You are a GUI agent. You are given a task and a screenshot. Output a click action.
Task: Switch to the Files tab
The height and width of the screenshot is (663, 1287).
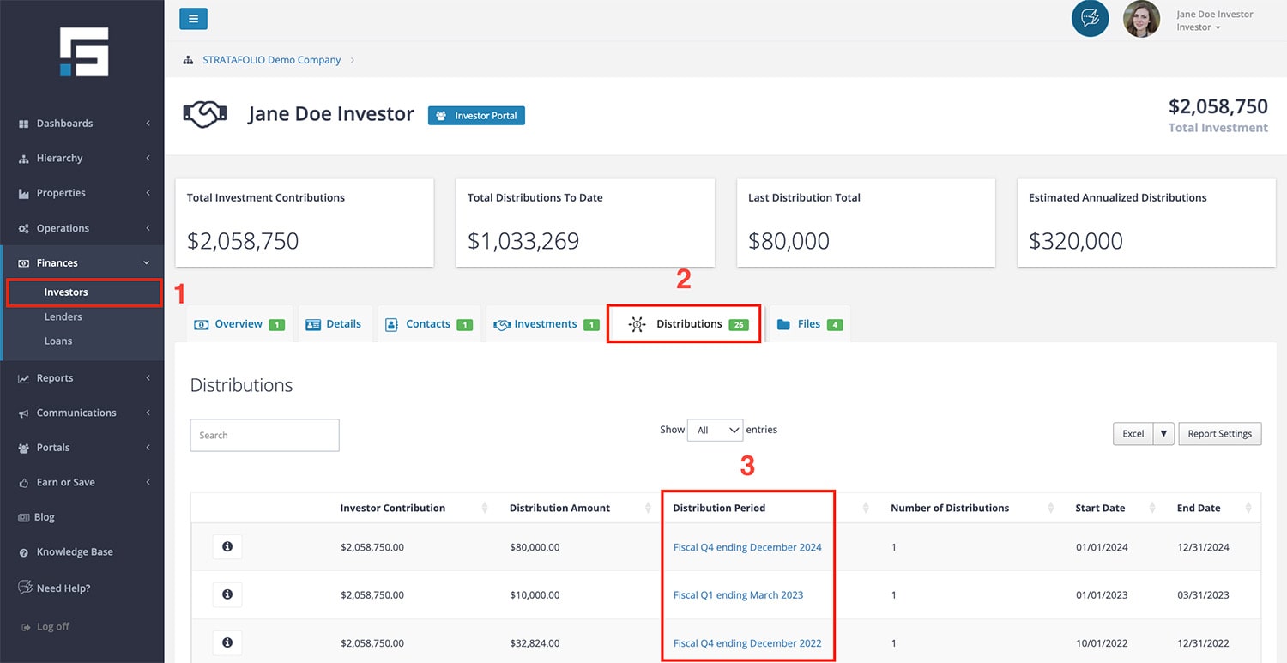click(x=809, y=324)
